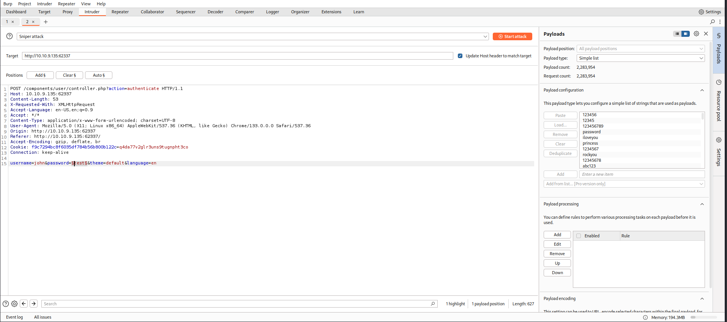Open the Event log
This screenshot has width=727, height=322.
pos(14,317)
